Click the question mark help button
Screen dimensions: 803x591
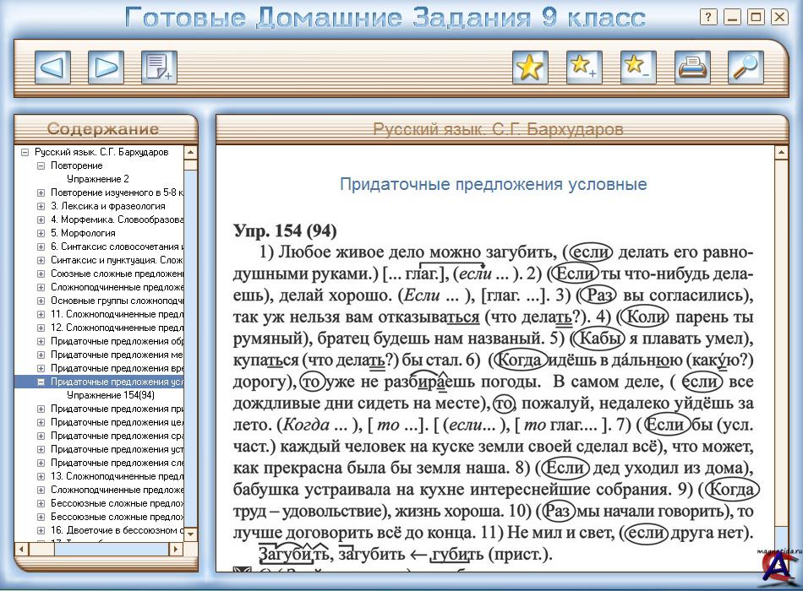[x=708, y=18]
